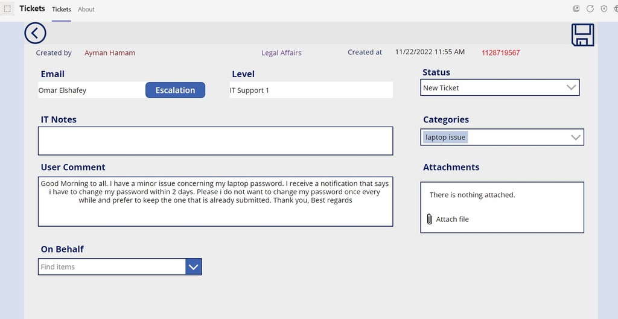Viewport: 618px width, 319px height.
Task: Select the Tickets tab
Action: 62,10
